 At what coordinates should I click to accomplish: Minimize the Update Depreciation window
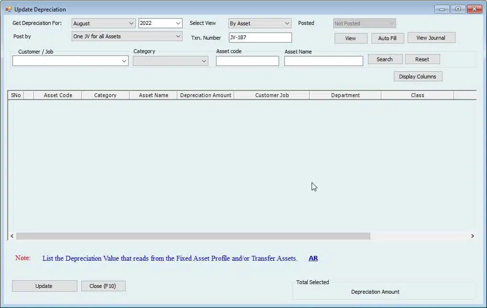(x=442, y=9)
